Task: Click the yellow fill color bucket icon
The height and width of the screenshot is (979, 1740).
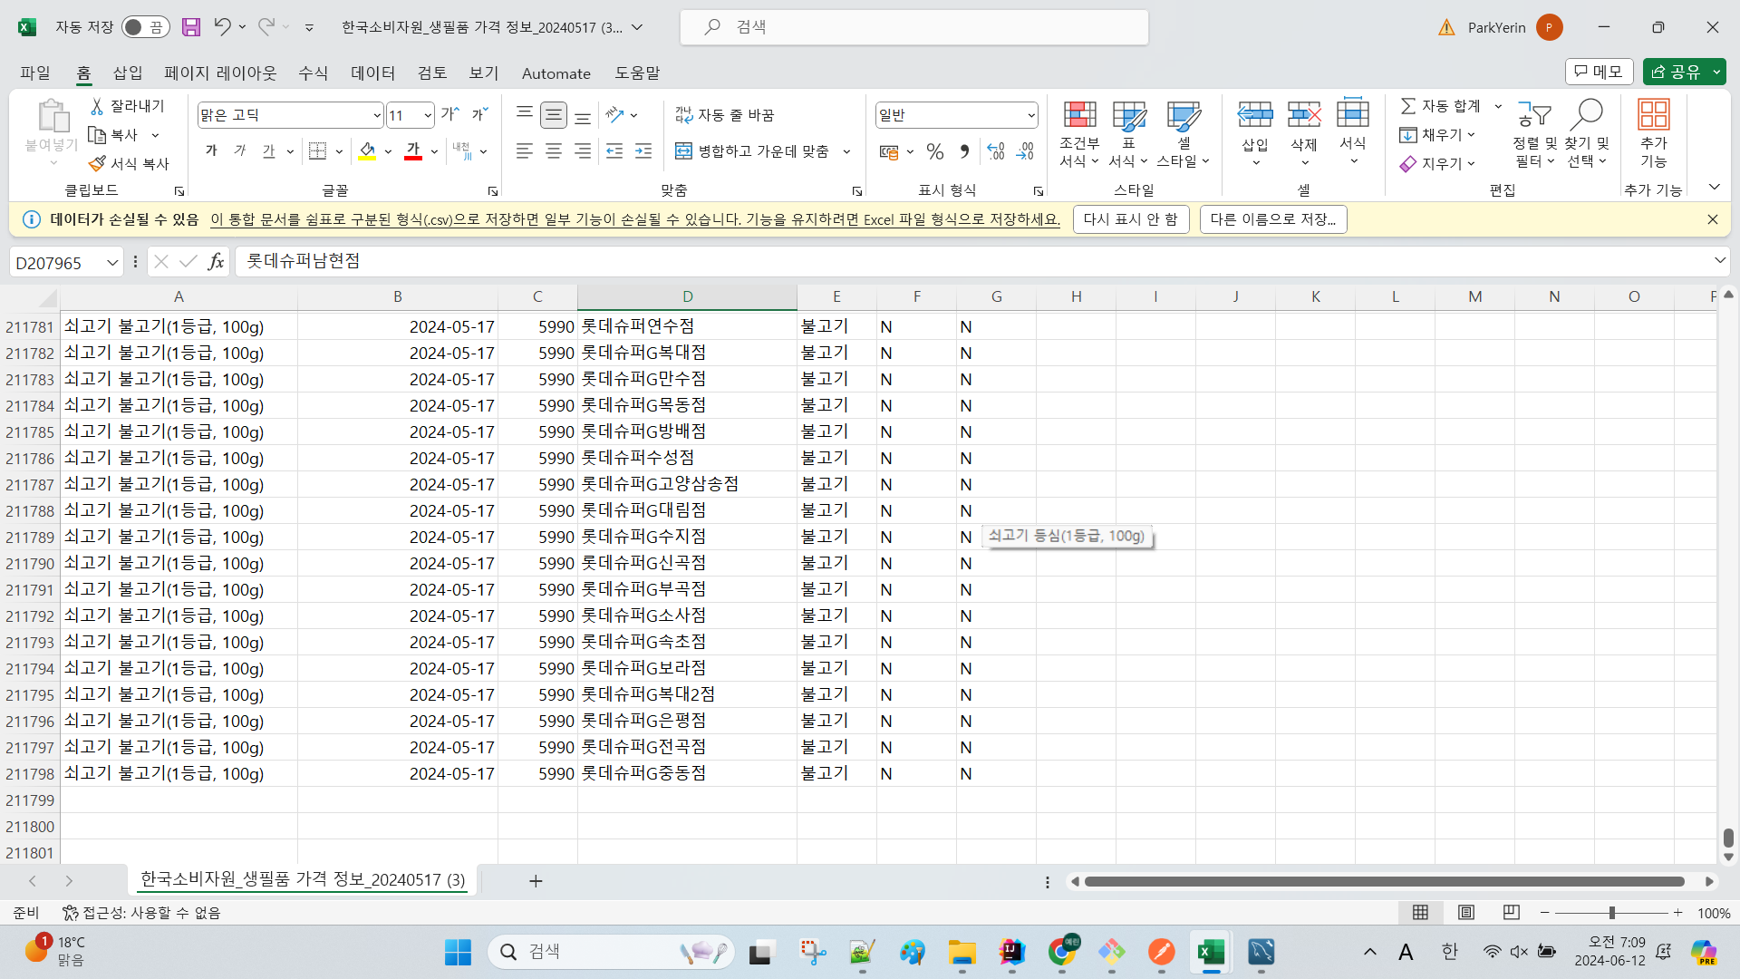Action: click(367, 151)
